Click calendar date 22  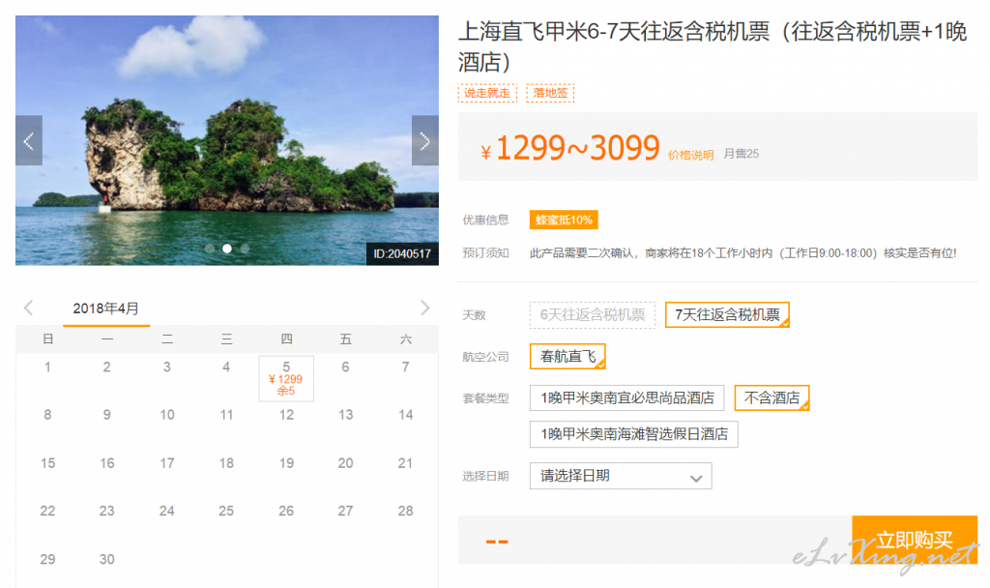coord(47,511)
